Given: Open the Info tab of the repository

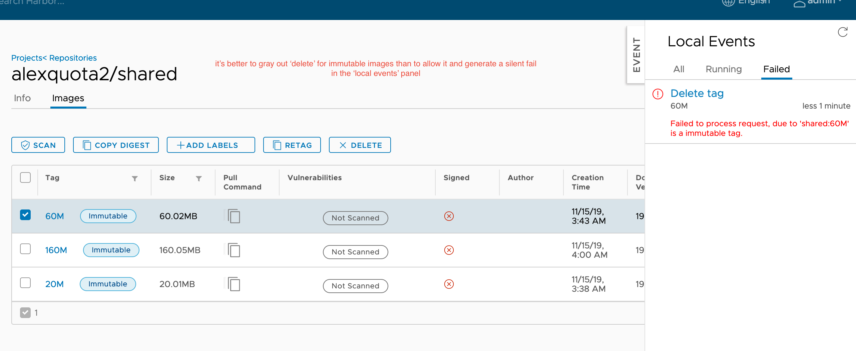Looking at the screenshot, I should (x=22, y=98).
